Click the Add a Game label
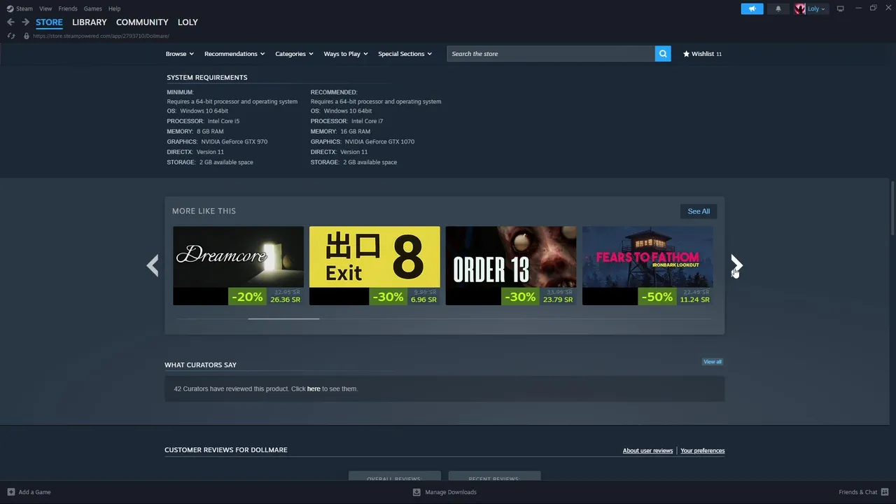 34,492
